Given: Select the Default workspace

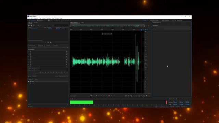Looking at the screenshot, I should (145, 20).
